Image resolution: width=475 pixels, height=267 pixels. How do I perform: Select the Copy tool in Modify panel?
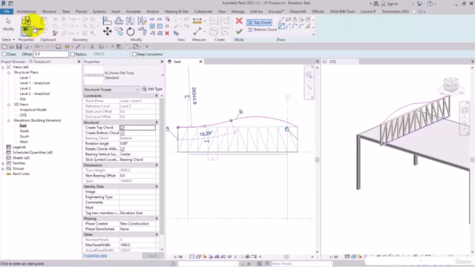tap(119, 31)
